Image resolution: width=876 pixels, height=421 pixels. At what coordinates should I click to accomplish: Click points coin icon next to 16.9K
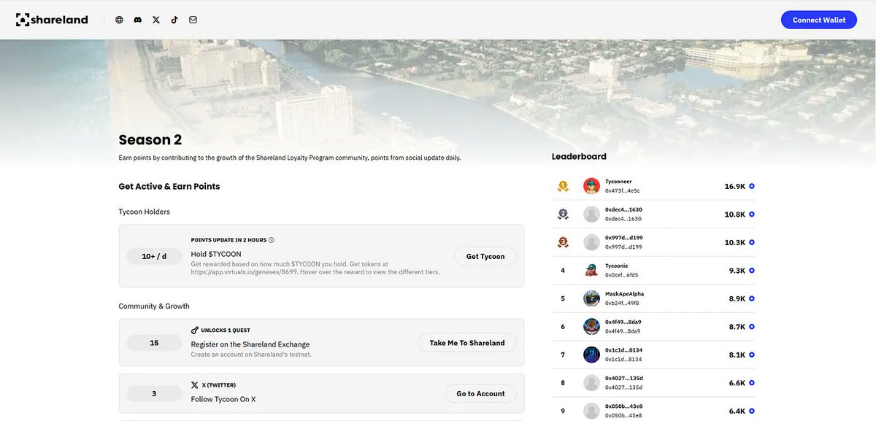pyautogui.click(x=752, y=187)
